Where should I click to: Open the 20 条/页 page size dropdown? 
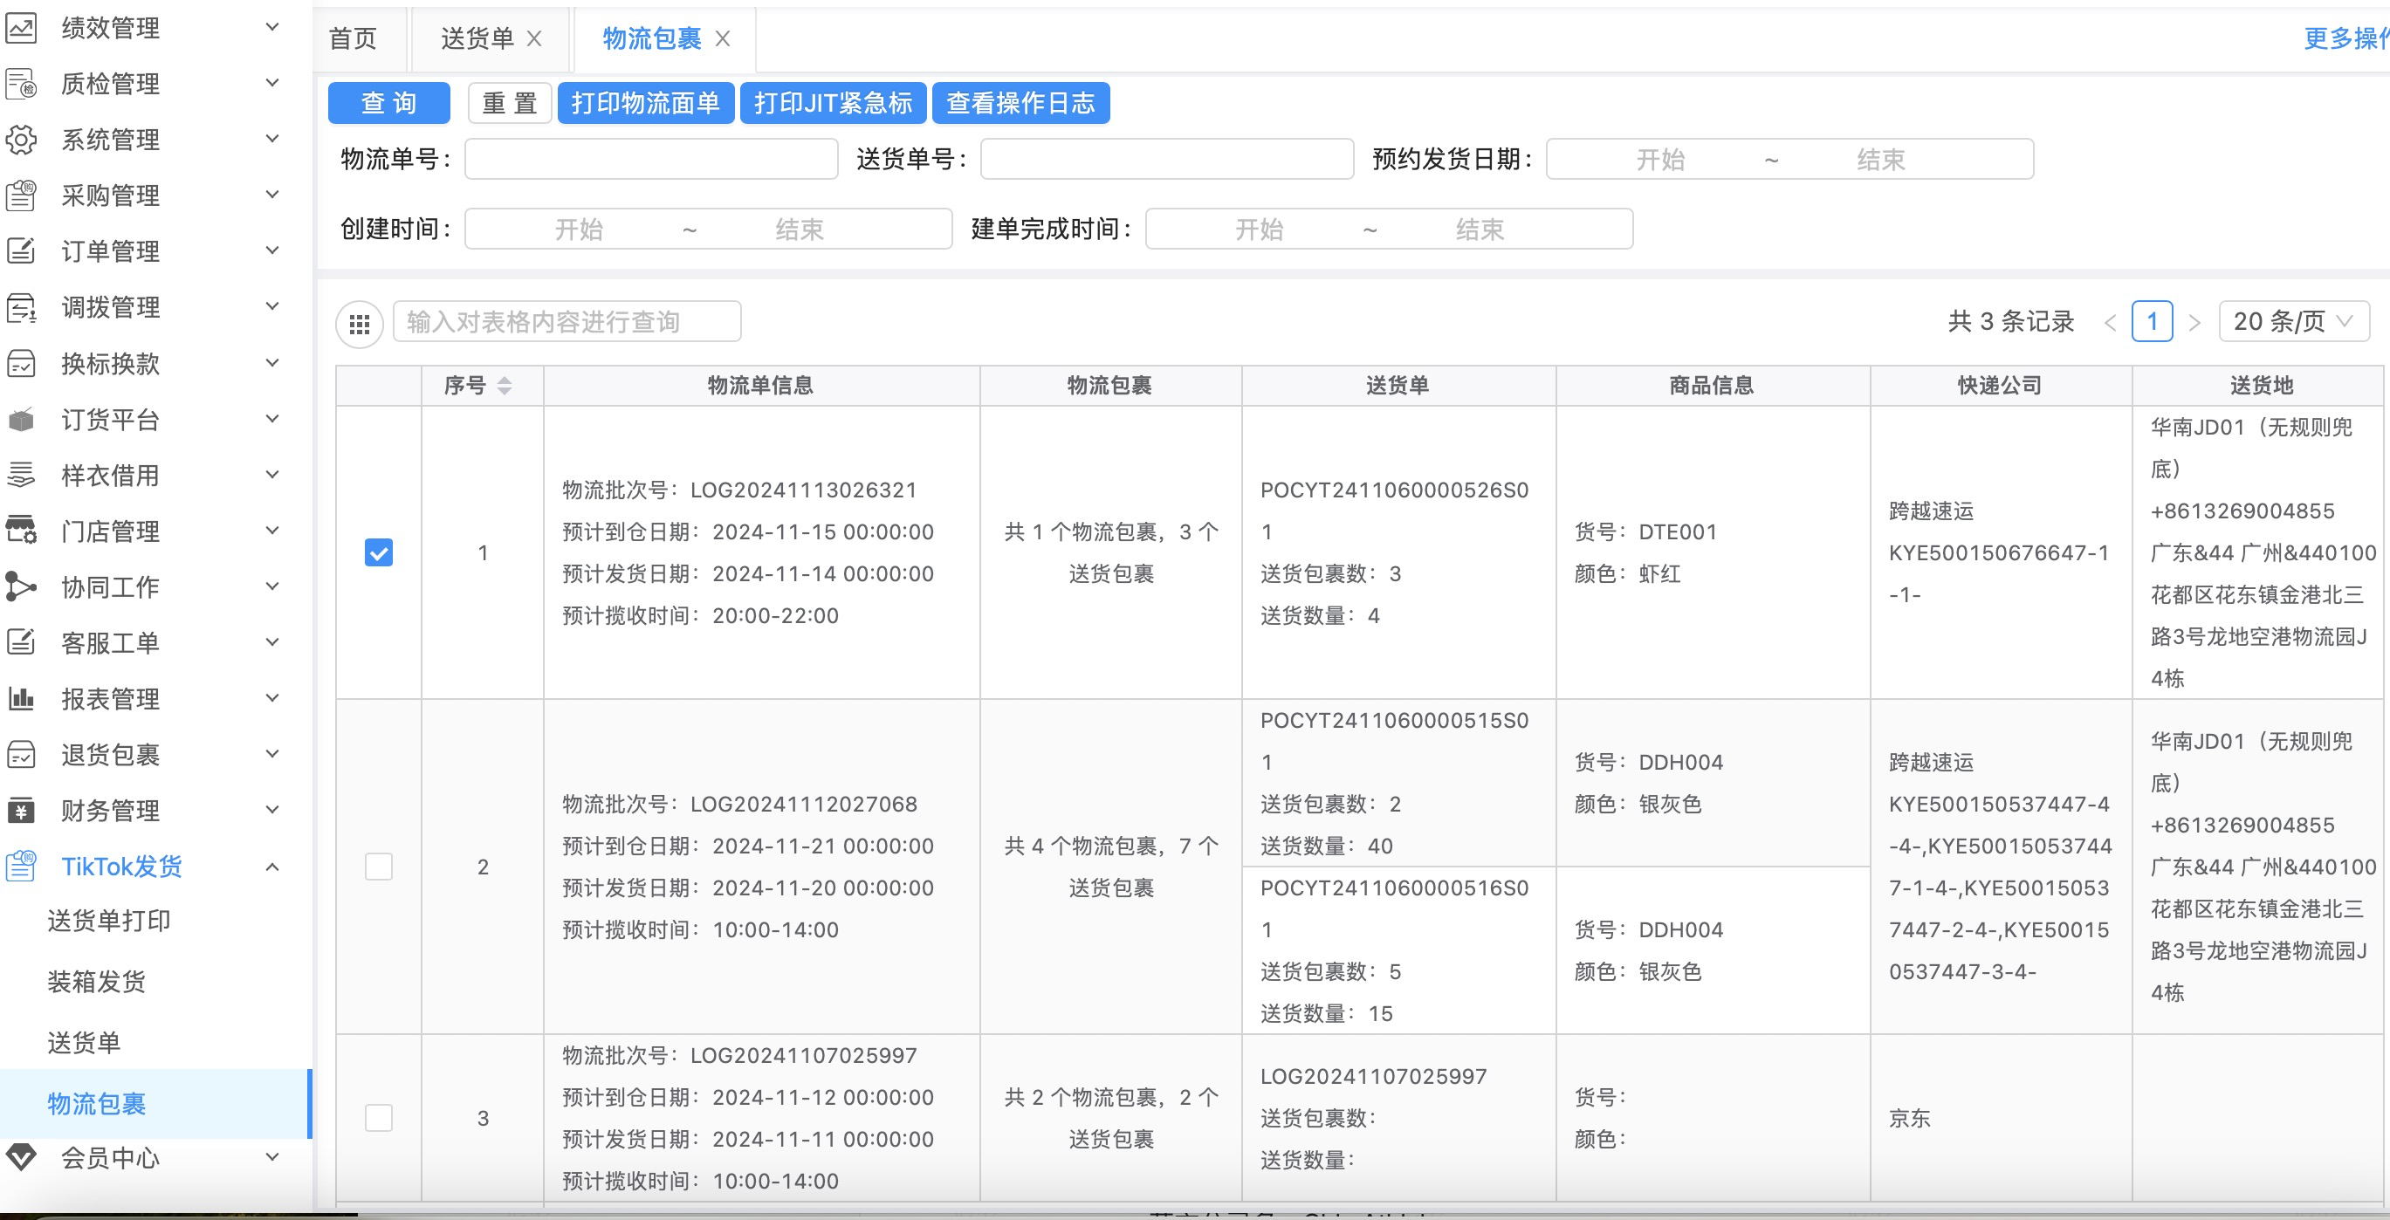point(2292,322)
